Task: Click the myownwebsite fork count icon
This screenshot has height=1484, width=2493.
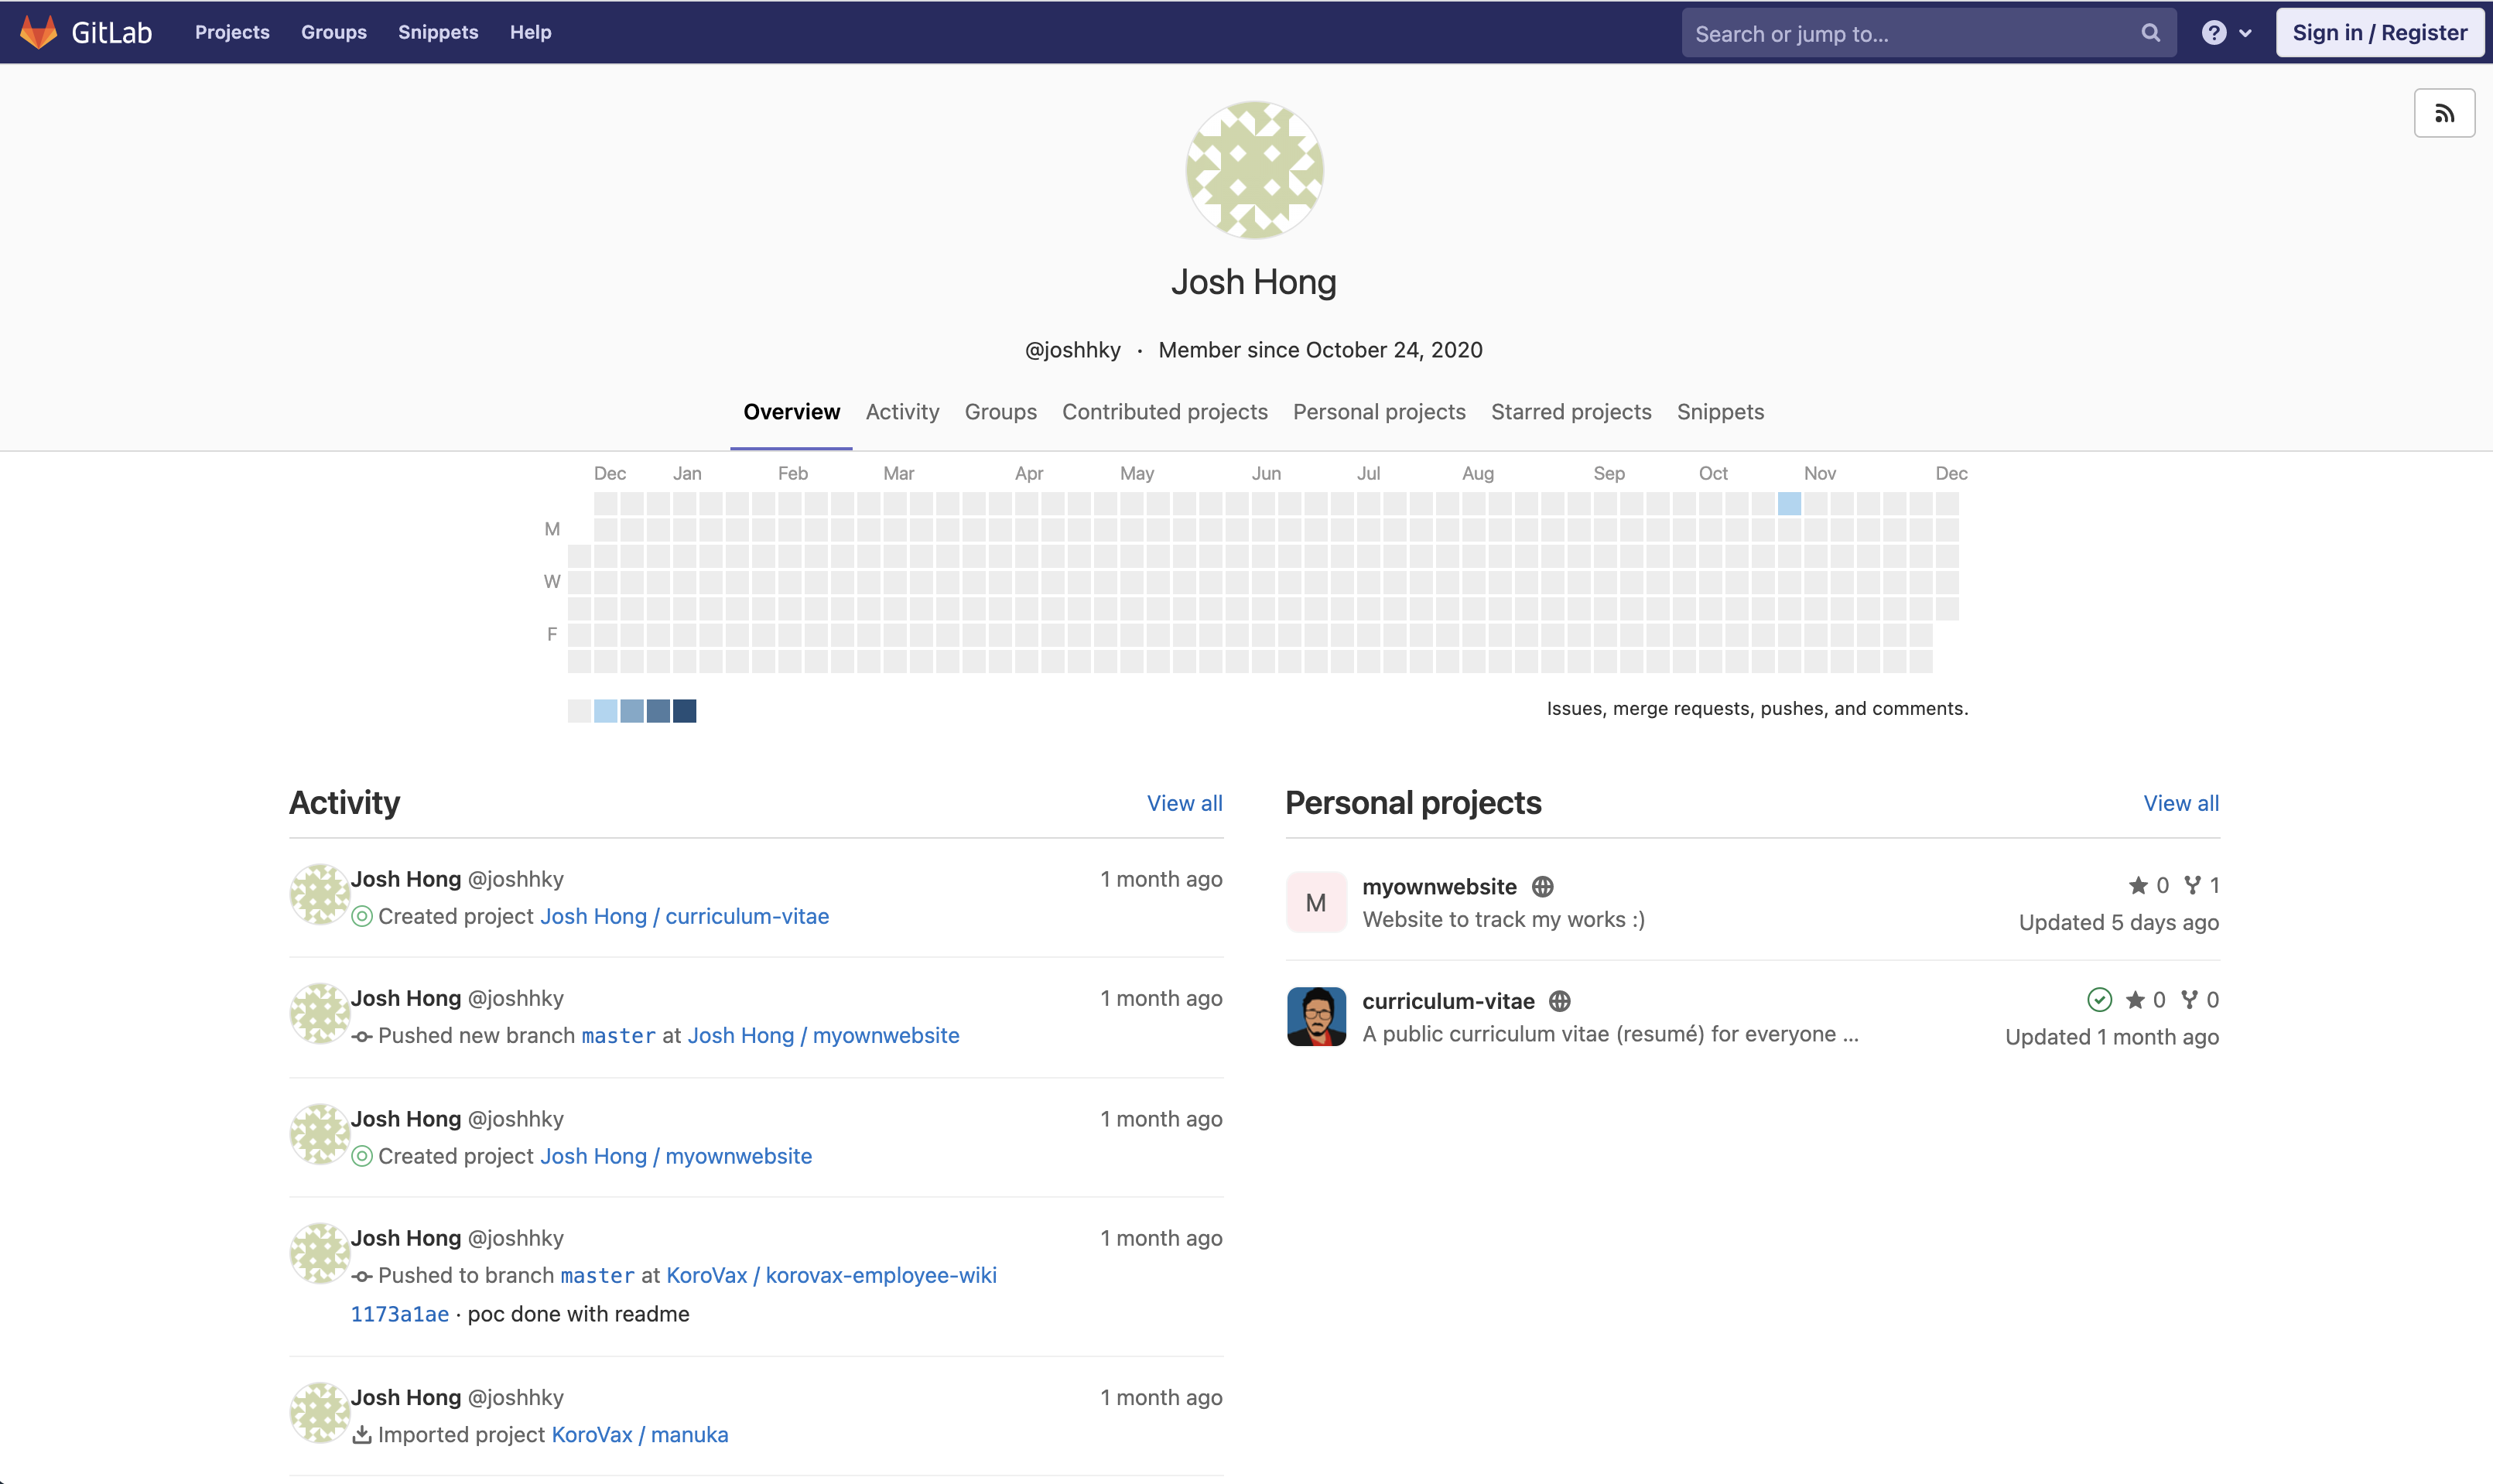Action: pyautogui.click(x=2192, y=885)
